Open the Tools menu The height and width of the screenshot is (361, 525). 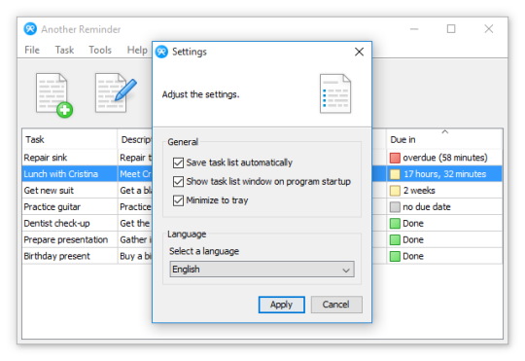(x=100, y=50)
